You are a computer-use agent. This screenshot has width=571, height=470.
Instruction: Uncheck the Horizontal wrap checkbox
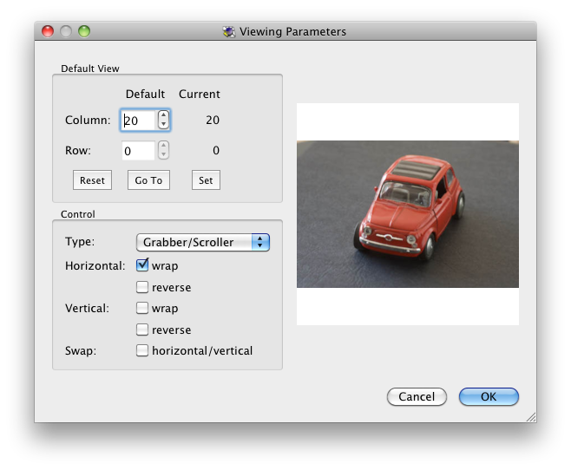(x=142, y=265)
